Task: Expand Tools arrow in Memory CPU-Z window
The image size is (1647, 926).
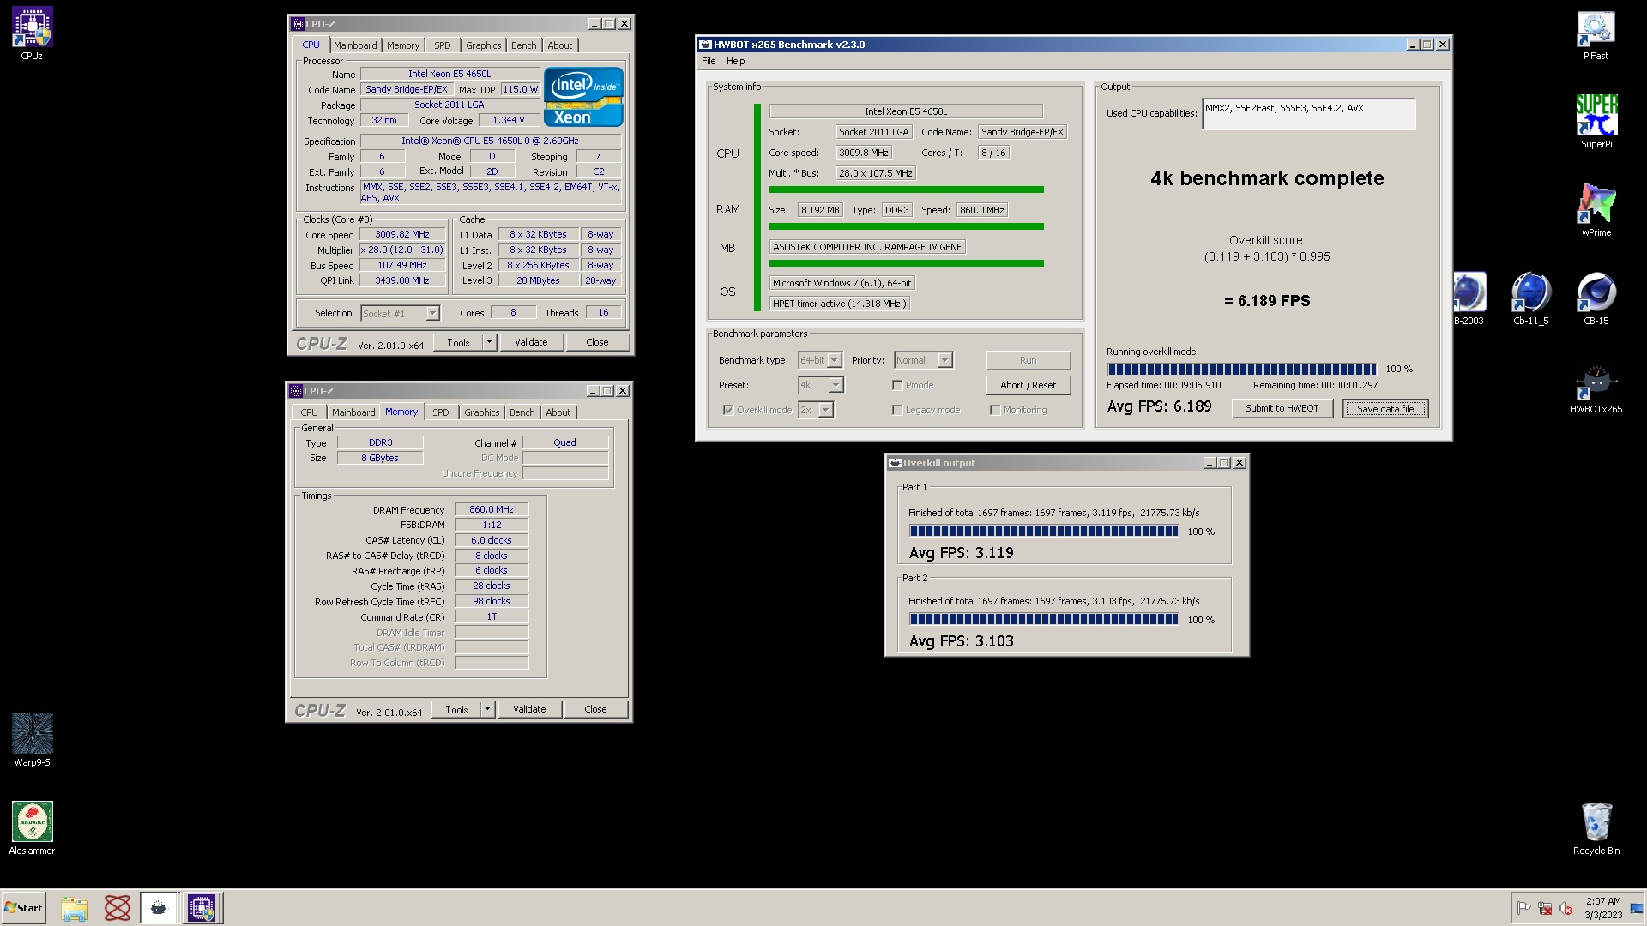Action: [487, 709]
